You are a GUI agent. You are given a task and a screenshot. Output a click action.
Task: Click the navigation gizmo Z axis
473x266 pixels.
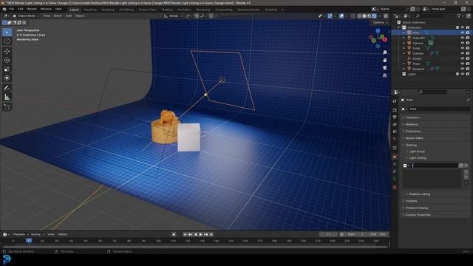point(378,31)
